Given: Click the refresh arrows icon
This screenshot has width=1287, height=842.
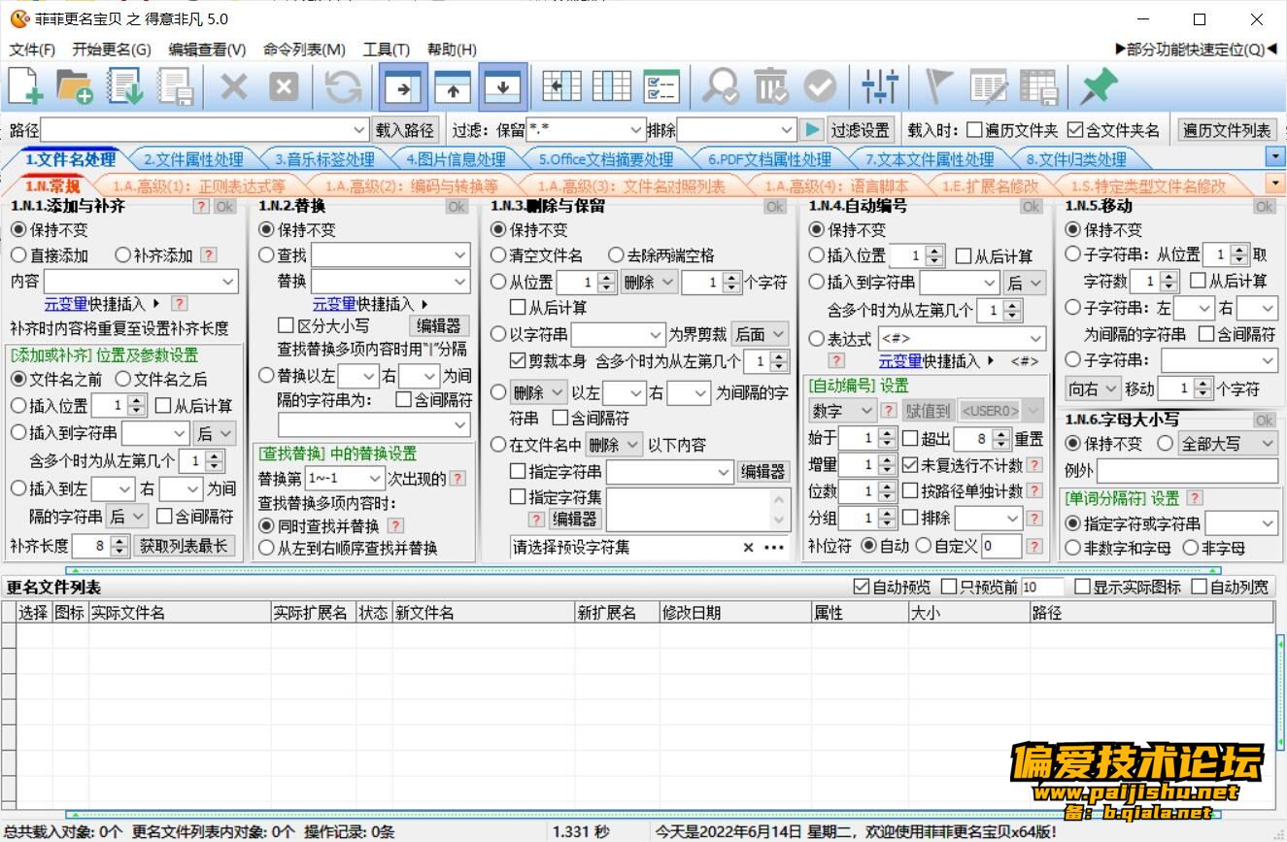Looking at the screenshot, I should click(x=343, y=87).
